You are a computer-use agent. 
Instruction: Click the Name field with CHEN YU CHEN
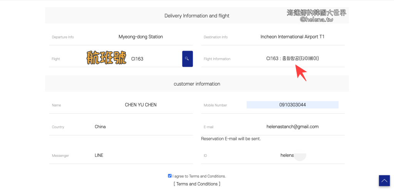tap(141, 105)
